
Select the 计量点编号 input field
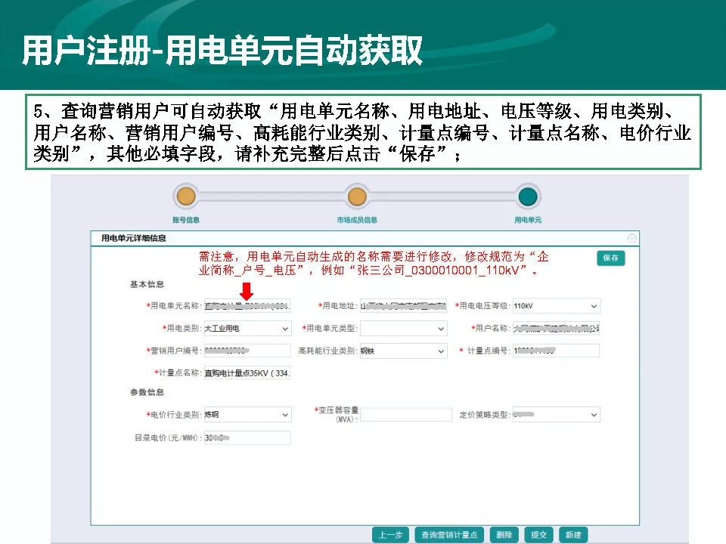[555, 351]
